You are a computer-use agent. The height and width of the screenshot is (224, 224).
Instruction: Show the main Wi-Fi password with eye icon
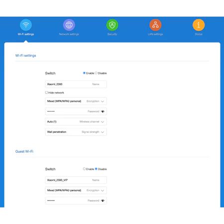click(103, 112)
